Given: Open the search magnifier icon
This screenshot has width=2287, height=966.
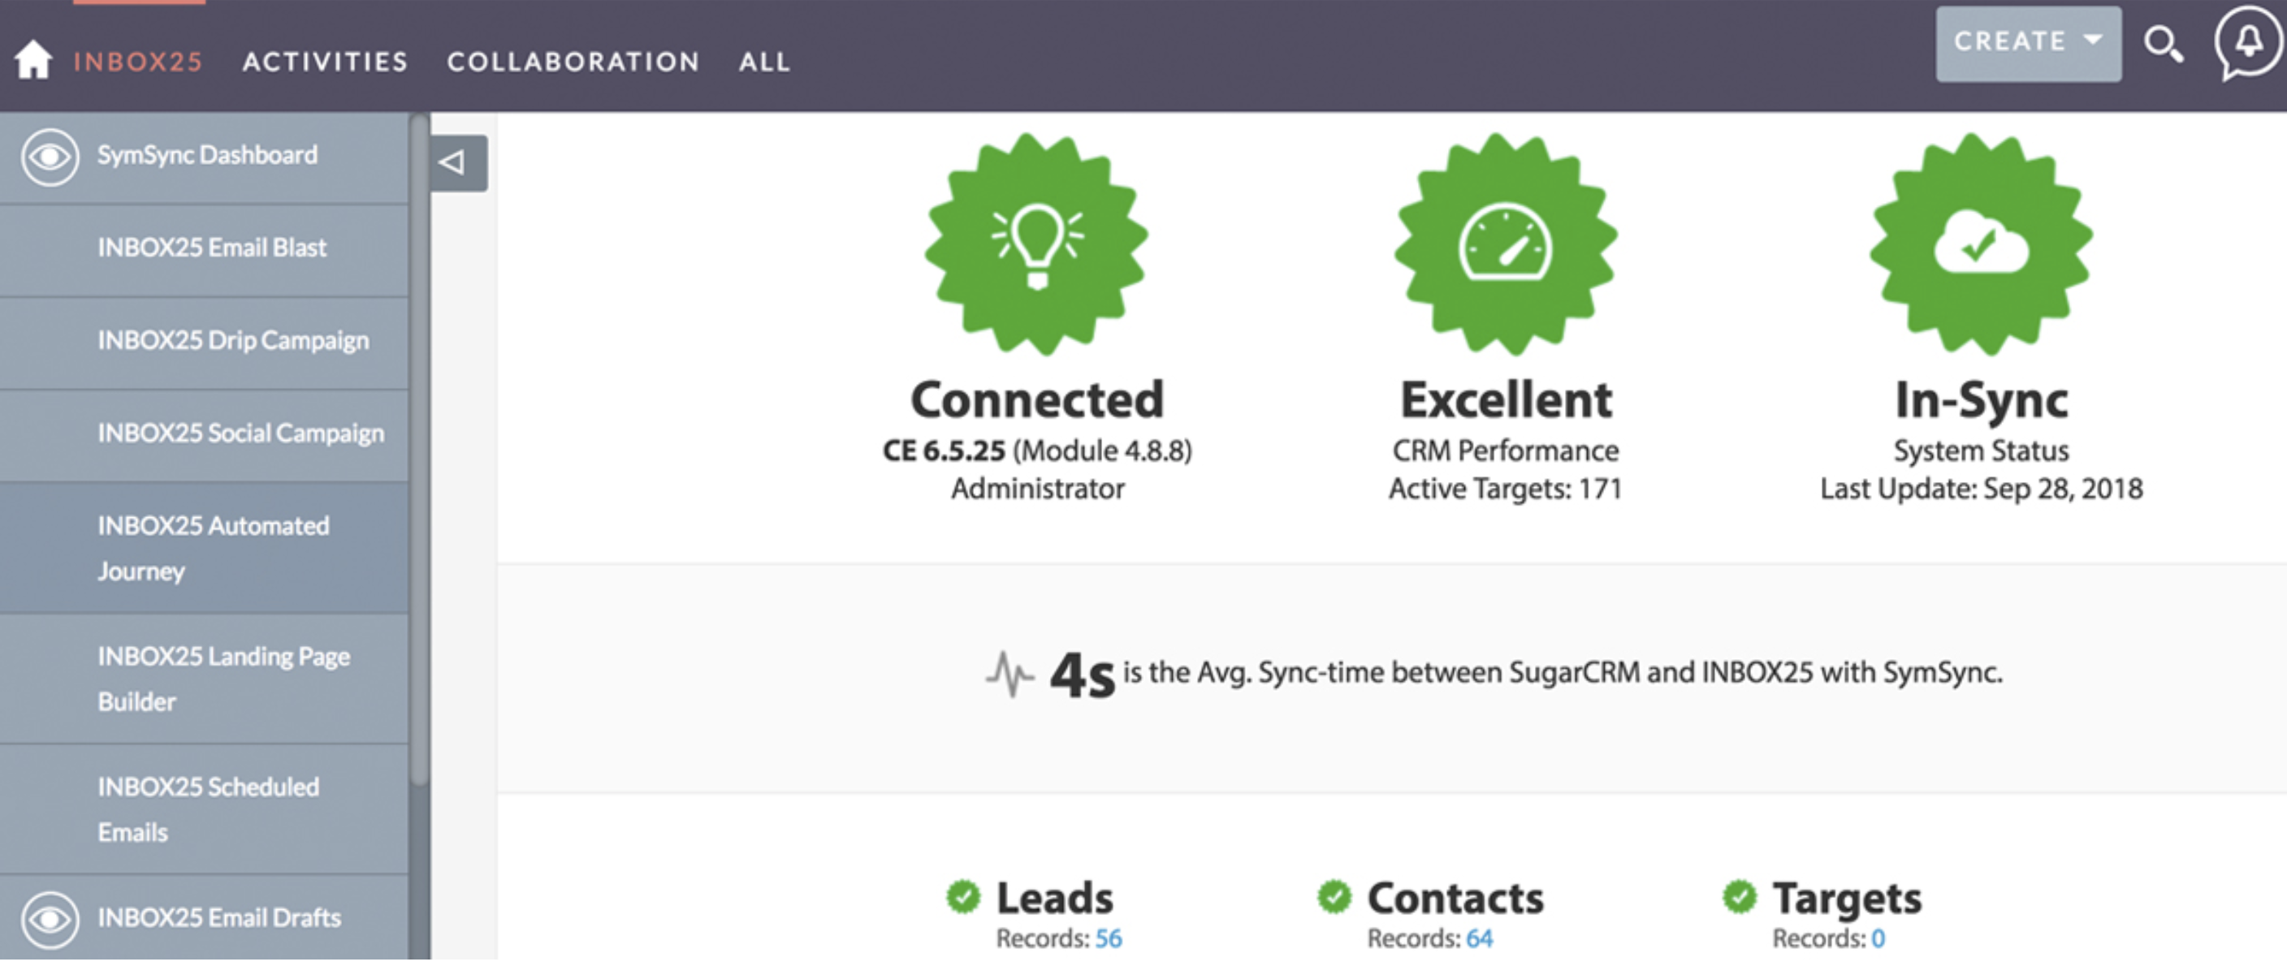Looking at the screenshot, I should click(2163, 44).
